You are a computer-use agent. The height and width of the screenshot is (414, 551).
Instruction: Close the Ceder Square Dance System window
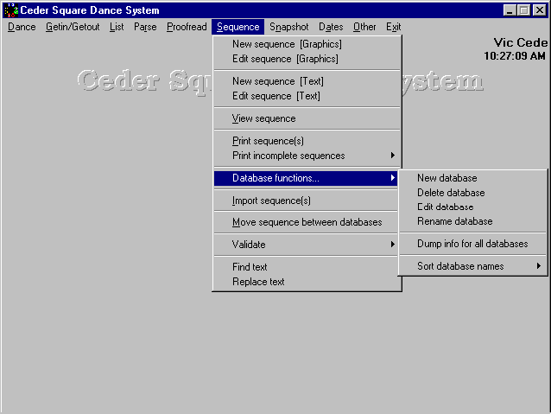click(540, 10)
